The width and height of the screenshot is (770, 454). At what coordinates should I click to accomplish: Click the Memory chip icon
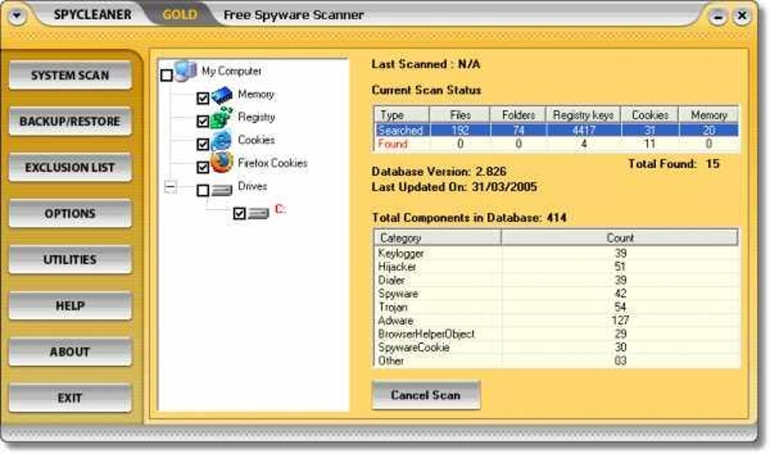point(222,95)
